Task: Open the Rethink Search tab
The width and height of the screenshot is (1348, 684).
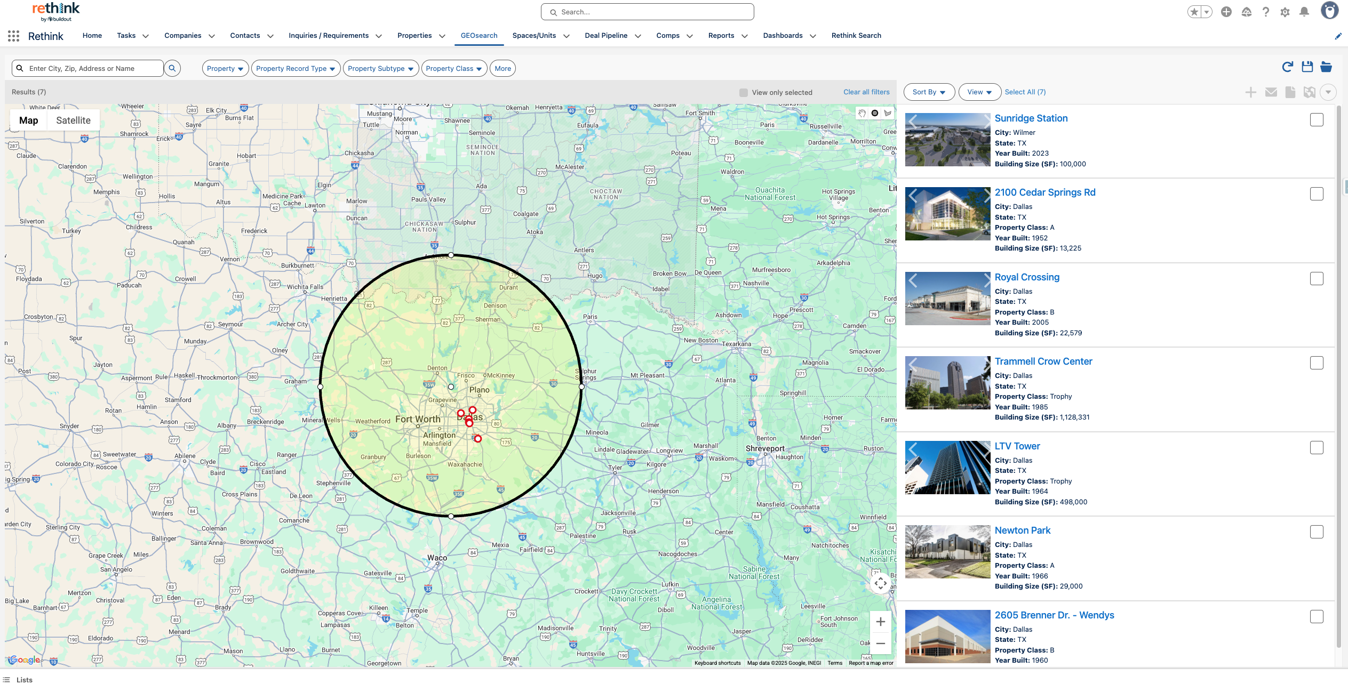Action: [x=856, y=36]
